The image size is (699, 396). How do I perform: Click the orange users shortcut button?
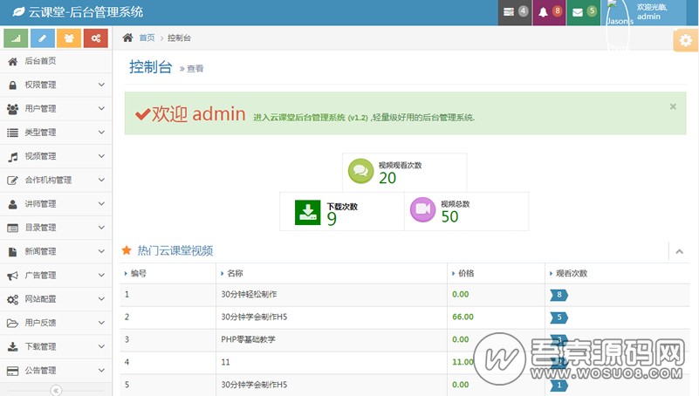point(70,38)
